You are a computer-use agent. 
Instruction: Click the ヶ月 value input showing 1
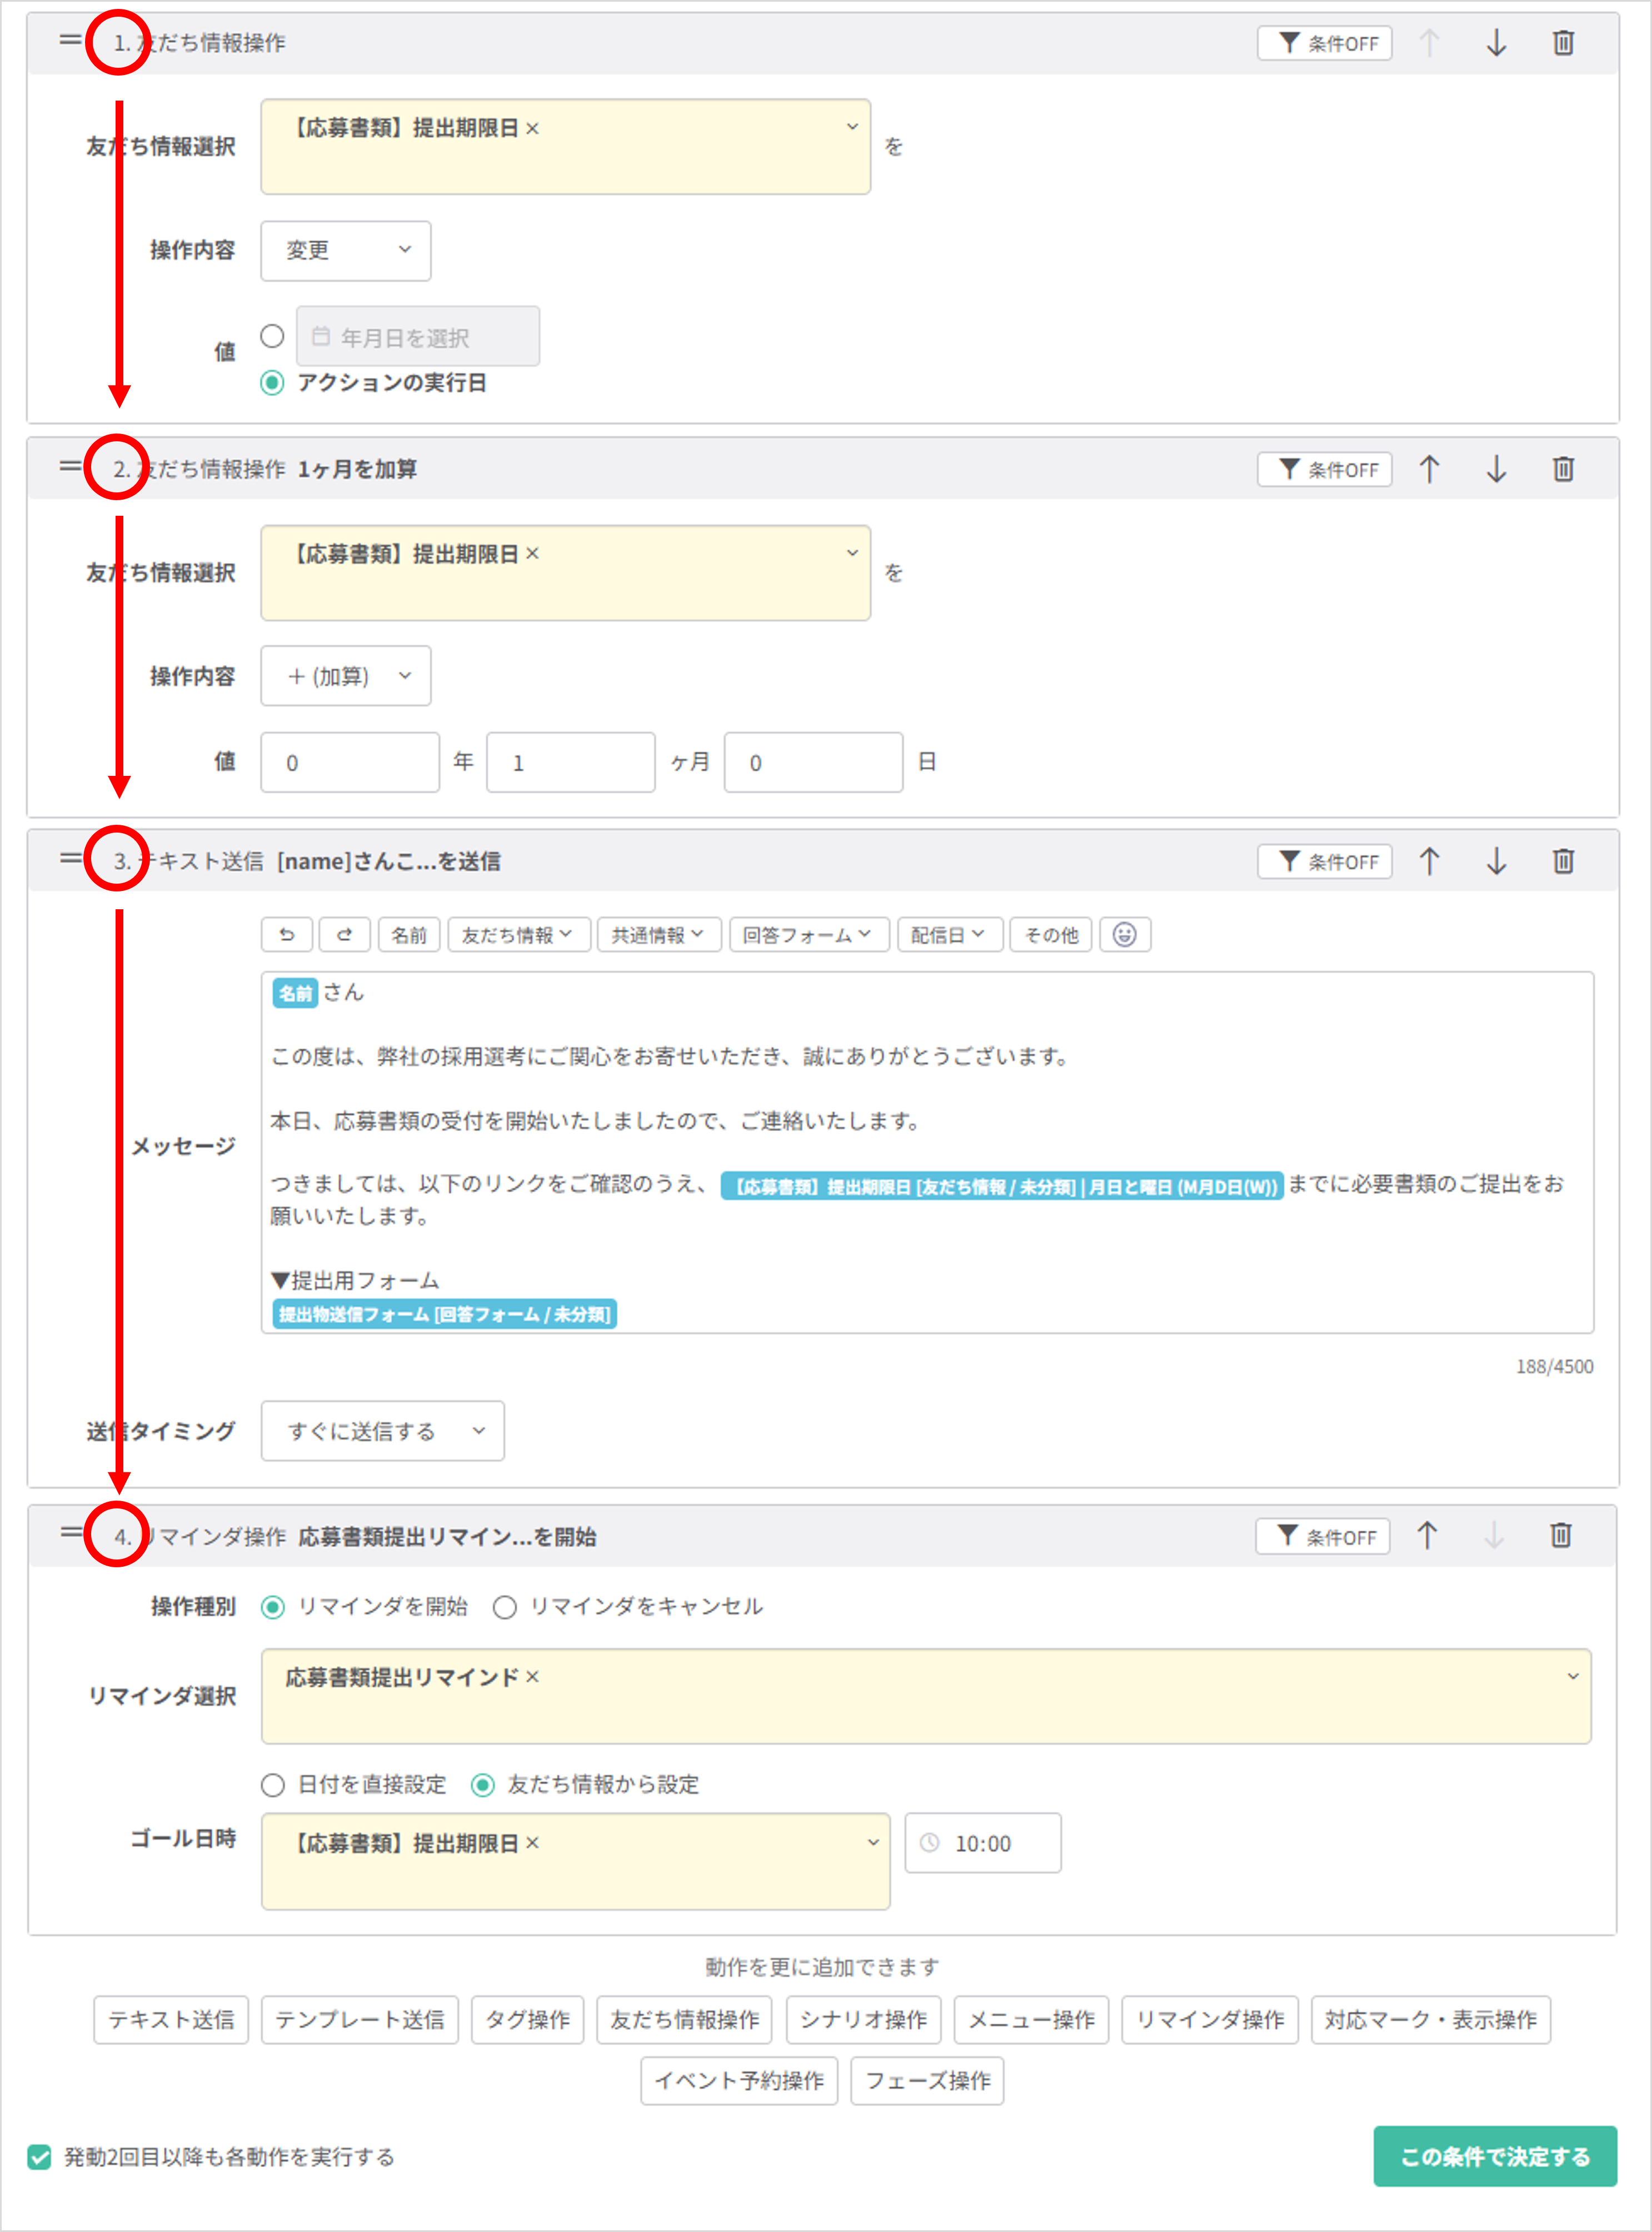pyautogui.click(x=570, y=762)
